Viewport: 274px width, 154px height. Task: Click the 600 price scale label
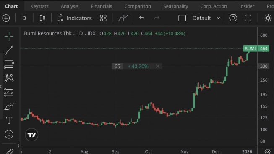click(264, 35)
